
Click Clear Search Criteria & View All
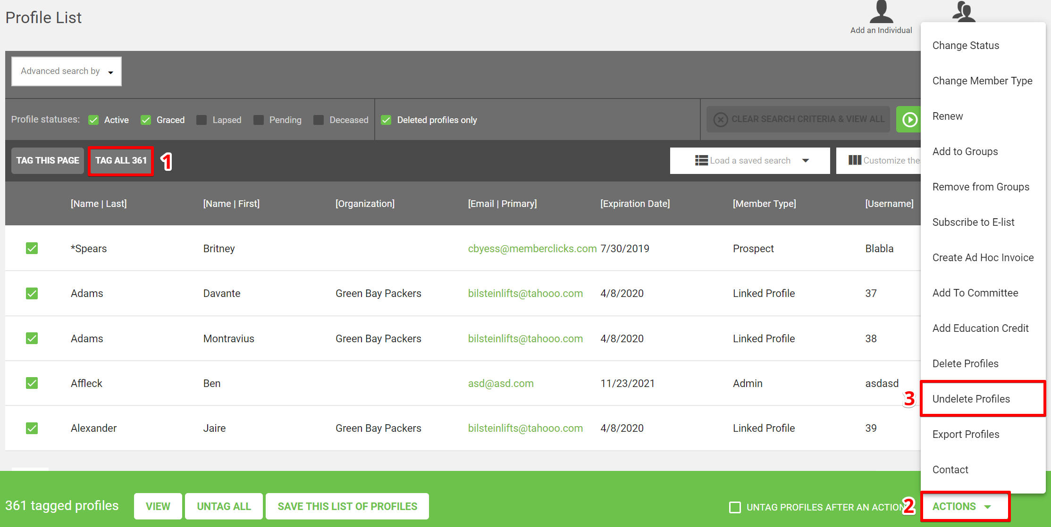pyautogui.click(x=798, y=119)
